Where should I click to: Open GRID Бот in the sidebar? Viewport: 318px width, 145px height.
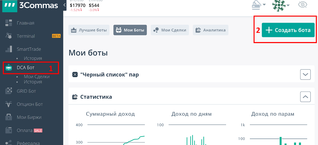coord(26,91)
